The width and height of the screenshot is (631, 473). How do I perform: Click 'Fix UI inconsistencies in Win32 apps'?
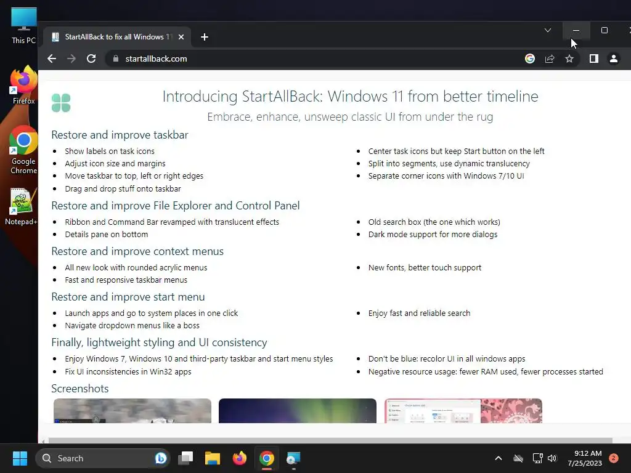click(128, 371)
